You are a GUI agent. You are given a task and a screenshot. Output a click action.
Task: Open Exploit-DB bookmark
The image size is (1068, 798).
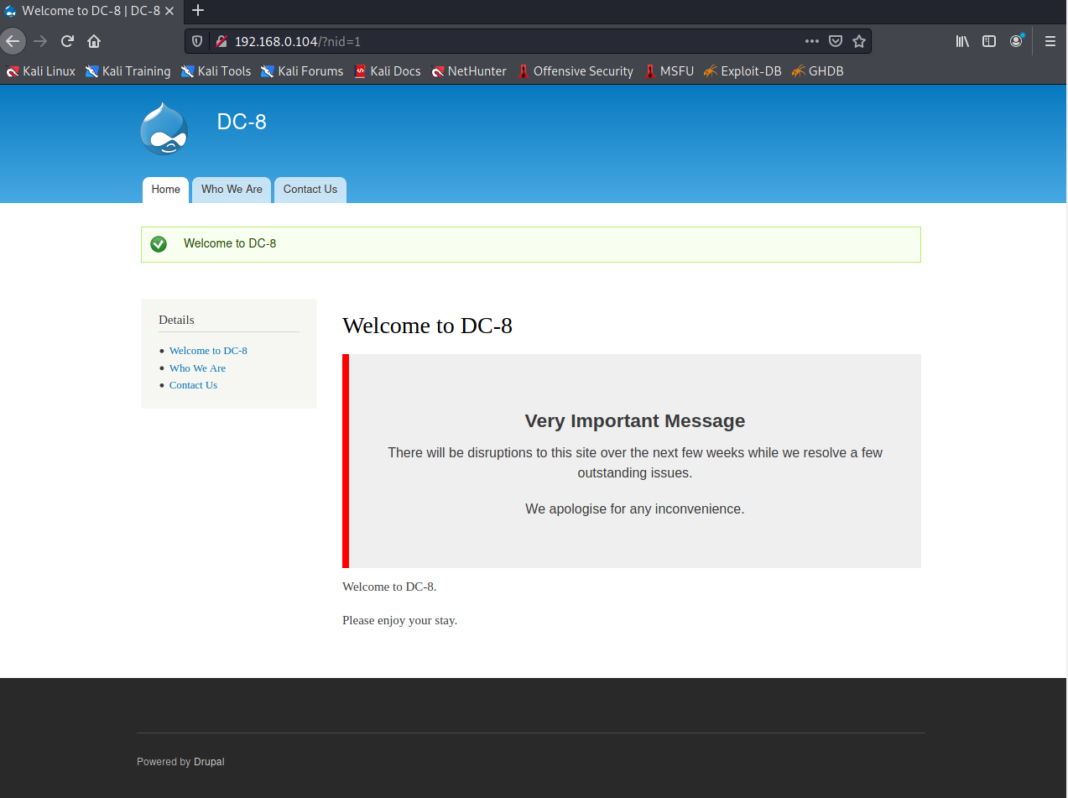(742, 71)
